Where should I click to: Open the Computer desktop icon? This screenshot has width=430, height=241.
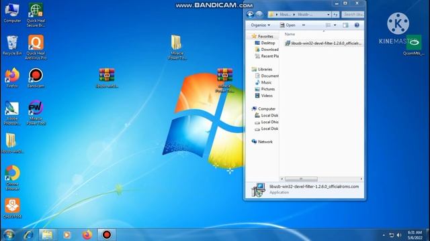pyautogui.click(x=12, y=13)
